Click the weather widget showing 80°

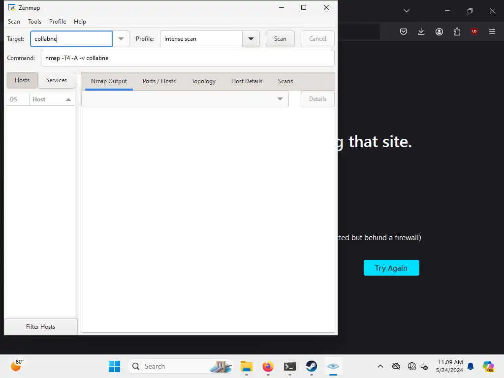pyautogui.click(x=17, y=366)
